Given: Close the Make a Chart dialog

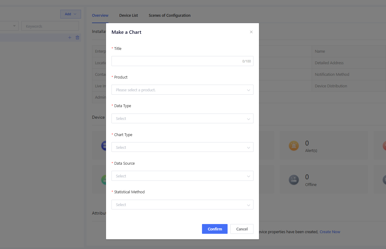Looking at the screenshot, I should pyautogui.click(x=251, y=32).
